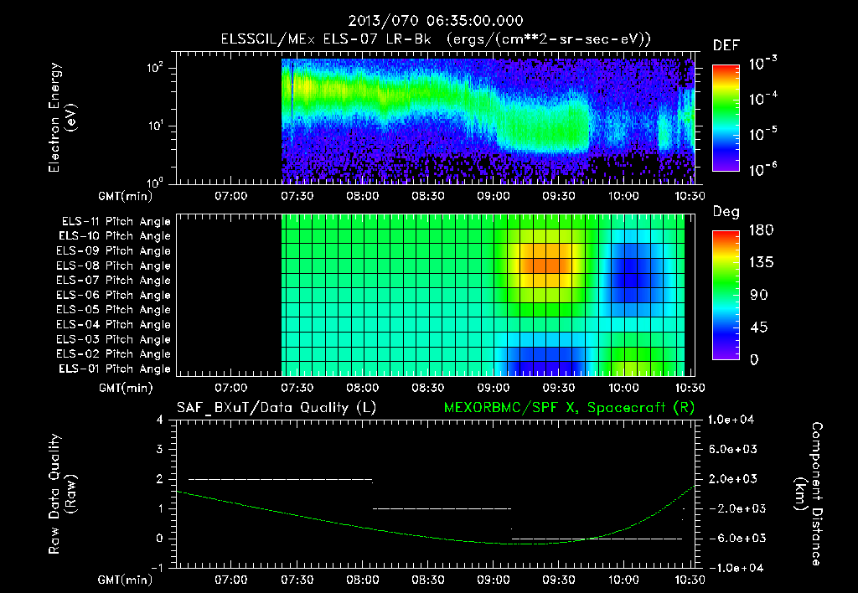
Task: Select the ELS-06 Pitch Angle row label
Action: point(114,296)
